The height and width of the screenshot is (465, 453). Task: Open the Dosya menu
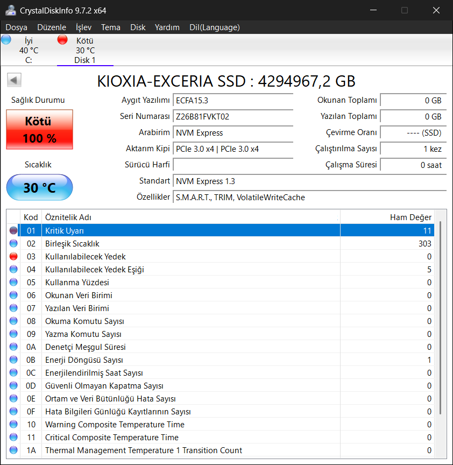click(x=16, y=27)
